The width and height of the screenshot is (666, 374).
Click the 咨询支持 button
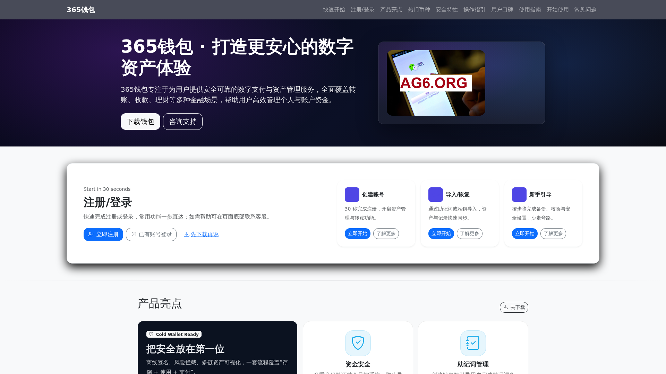click(x=183, y=122)
